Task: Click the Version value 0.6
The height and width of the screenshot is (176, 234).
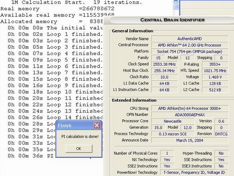Action: pyautogui.click(x=221, y=121)
